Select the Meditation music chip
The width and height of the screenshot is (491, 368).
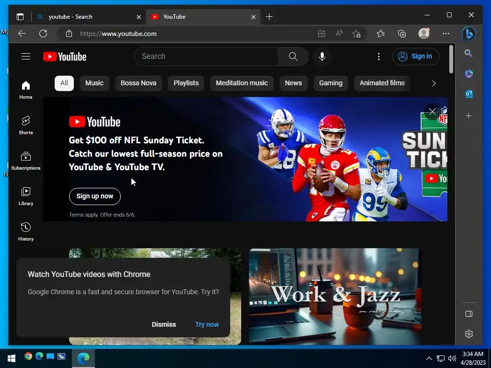[x=242, y=83]
